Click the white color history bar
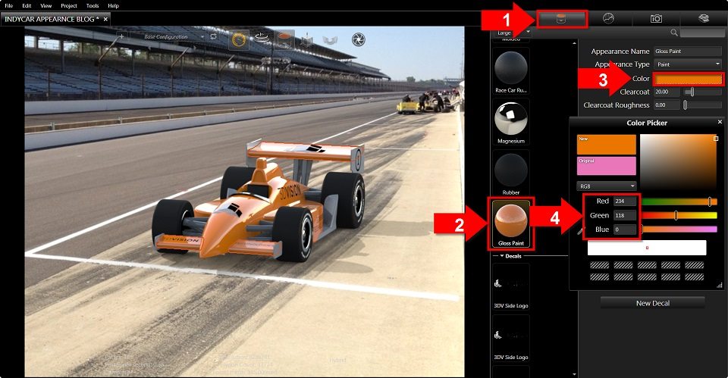This screenshot has width=728, height=378. 647,248
